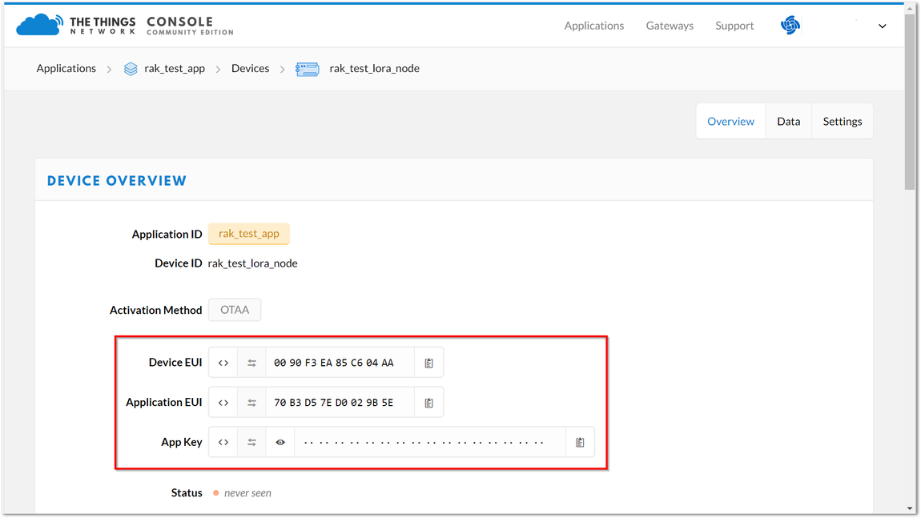This screenshot has width=921, height=518.
Task: Expand the user account dropdown arrow
Action: point(883,26)
